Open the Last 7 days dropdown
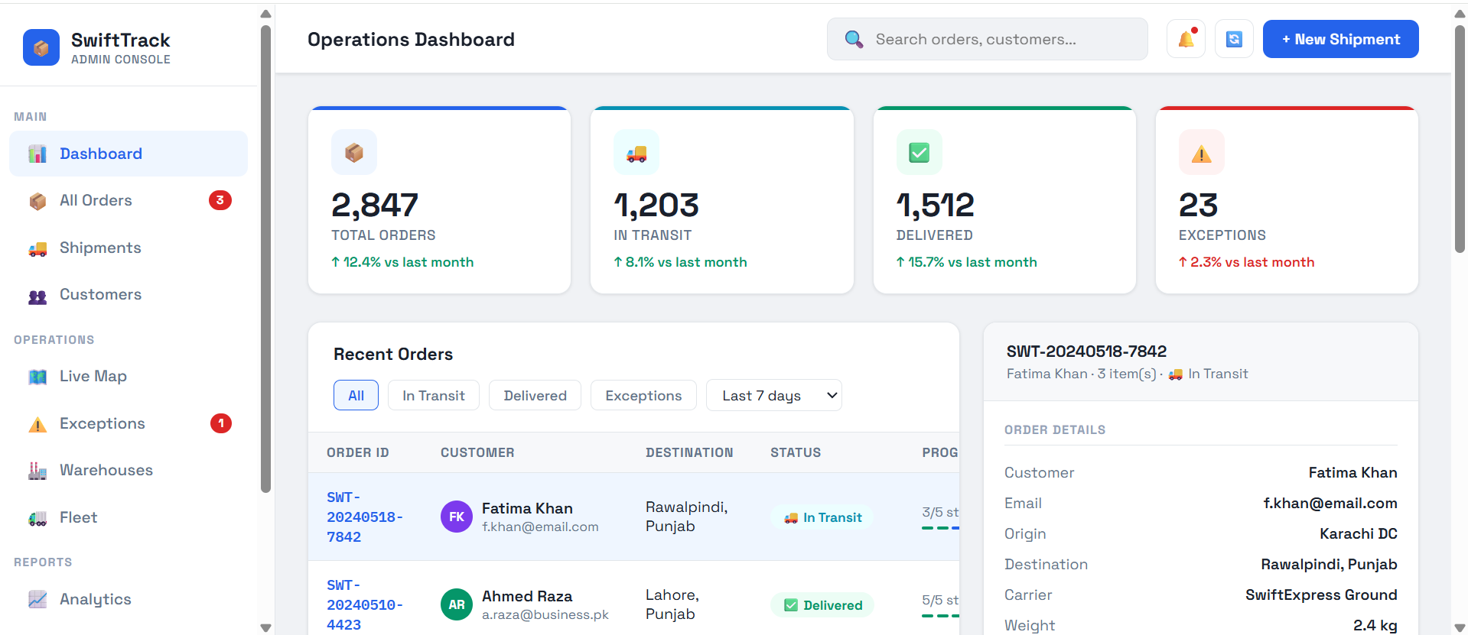 click(773, 395)
